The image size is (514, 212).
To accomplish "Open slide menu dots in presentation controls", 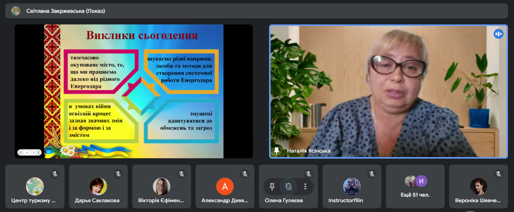I will tap(38, 152).
